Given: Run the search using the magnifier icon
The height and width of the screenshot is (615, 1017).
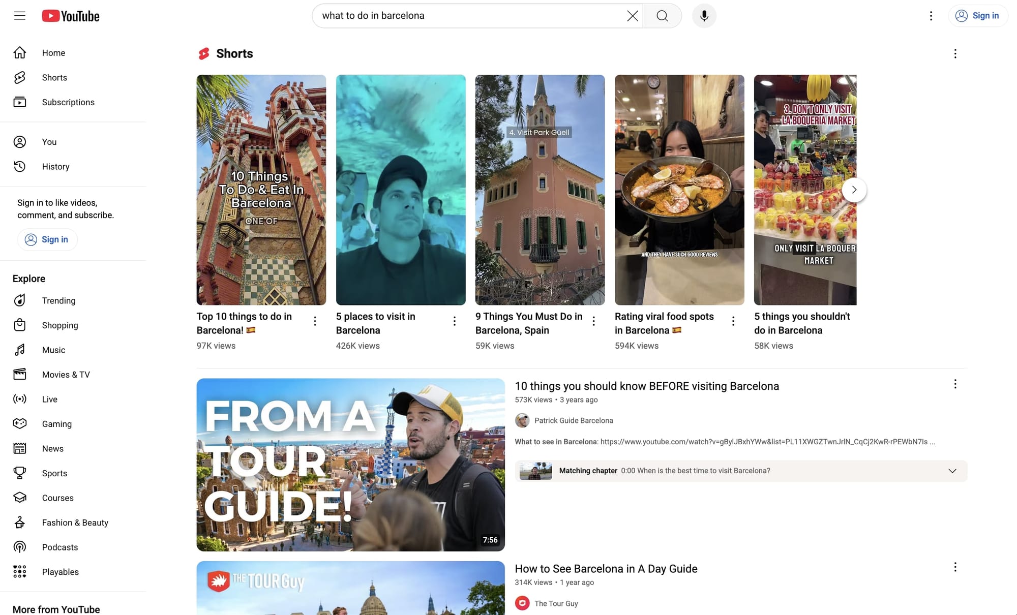Looking at the screenshot, I should pyautogui.click(x=662, y=16).
